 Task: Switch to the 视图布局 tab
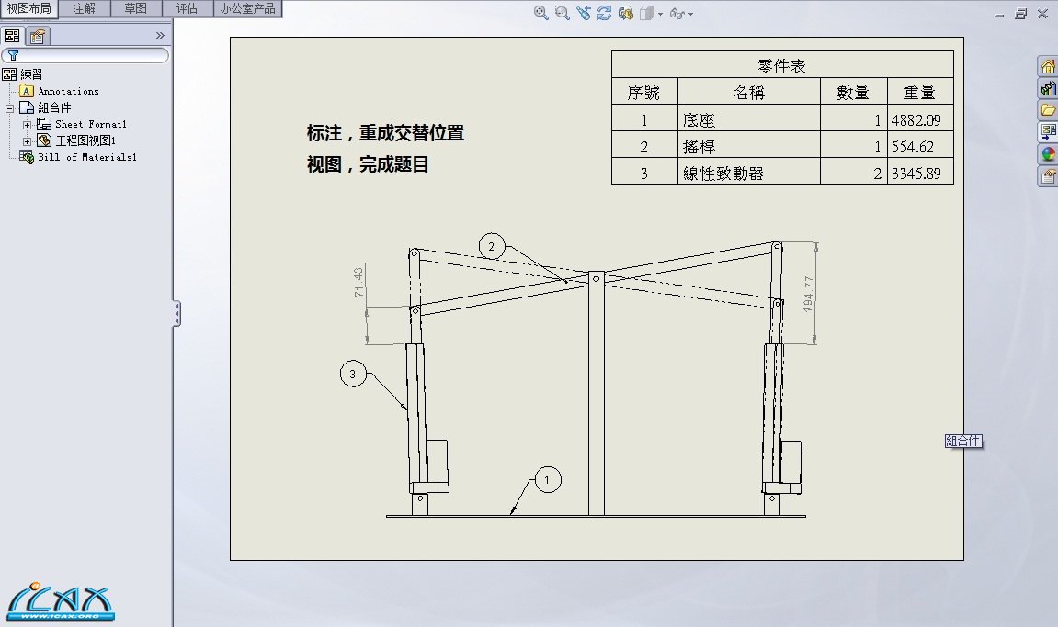pyautogui.click(x=29, y=8)
